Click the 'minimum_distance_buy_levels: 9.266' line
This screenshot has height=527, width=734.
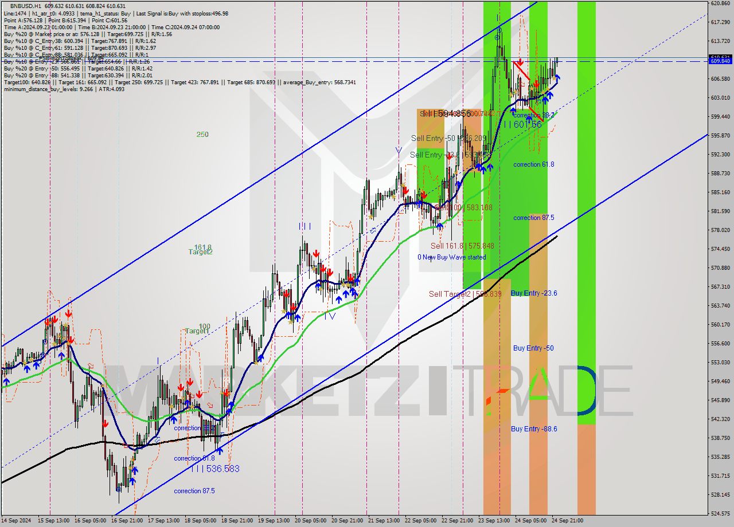point(64,89)
